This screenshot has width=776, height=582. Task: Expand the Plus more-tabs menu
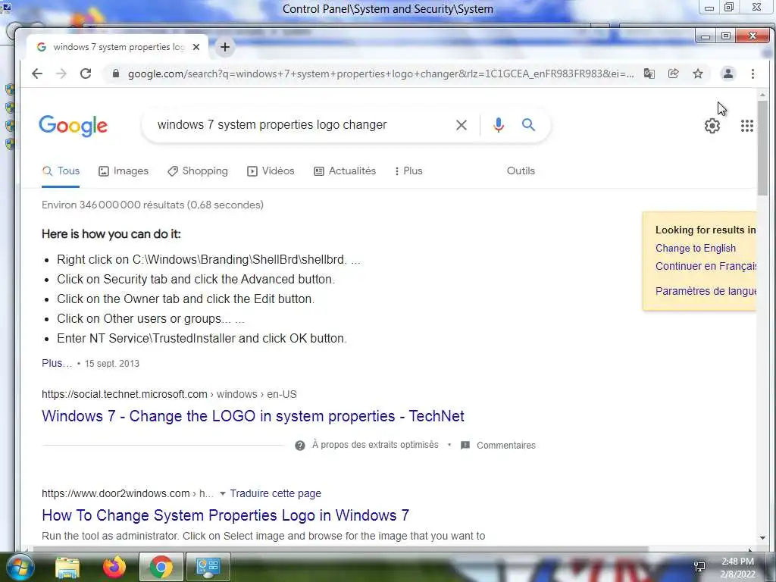[408, 171]
